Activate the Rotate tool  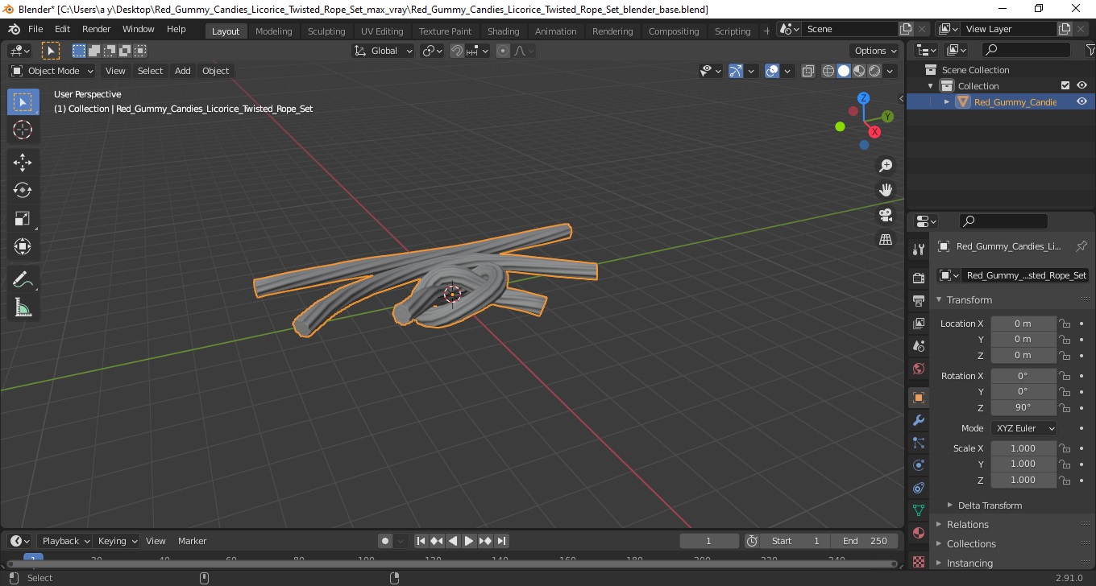pyautogui.click(x=23, y=191)
